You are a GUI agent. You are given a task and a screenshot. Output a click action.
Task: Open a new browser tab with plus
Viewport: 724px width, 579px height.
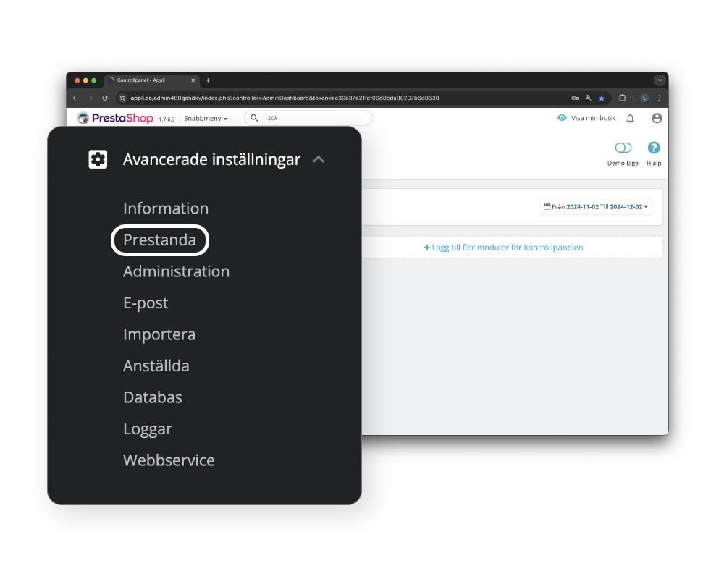click(x=208, y=80)
